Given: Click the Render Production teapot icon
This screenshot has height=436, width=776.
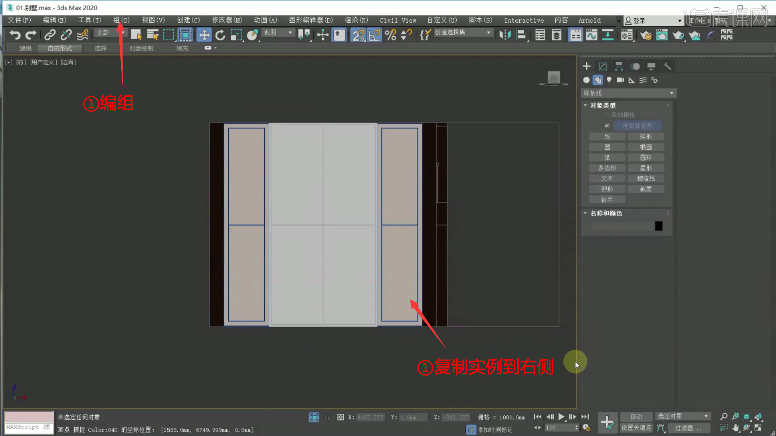Looking at the screenshot, I should [x=678, y=35].
